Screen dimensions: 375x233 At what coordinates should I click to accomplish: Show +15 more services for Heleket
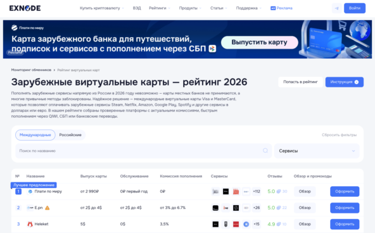point(257,224)
